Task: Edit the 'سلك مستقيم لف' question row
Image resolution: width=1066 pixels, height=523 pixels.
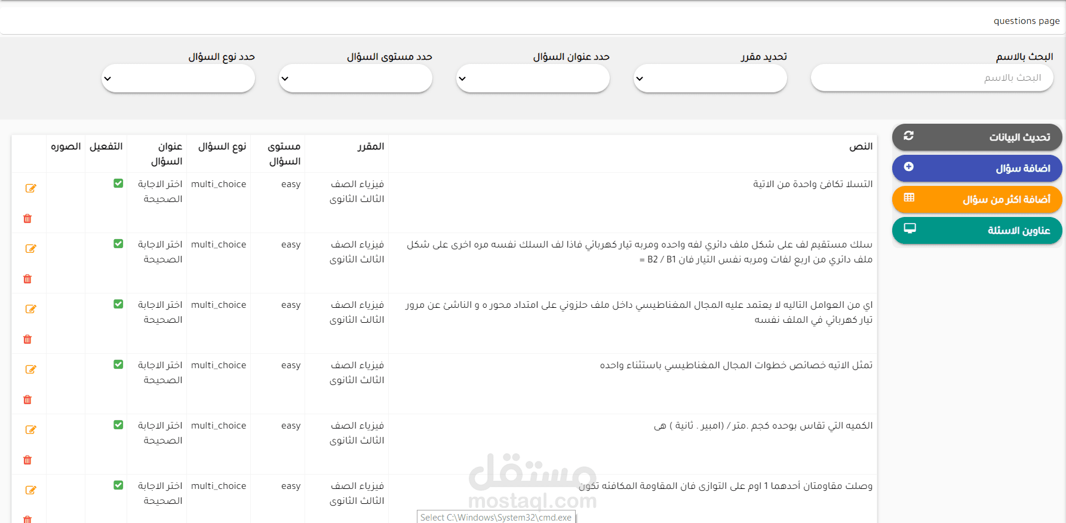Action: pyautogui.click(x=30, y=249)
